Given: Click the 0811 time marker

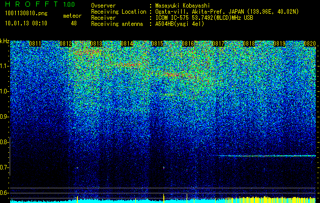Looking at the screenshot, I should [35, 44].
